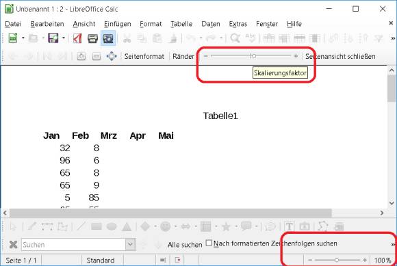397x266 pixels.
Task: Click minus on the Skalierungsfaktor slider
Action: tap(205, 56)
